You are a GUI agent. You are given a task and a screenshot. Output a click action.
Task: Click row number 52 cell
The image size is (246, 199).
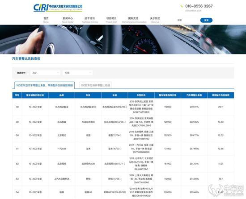point(17,164)
